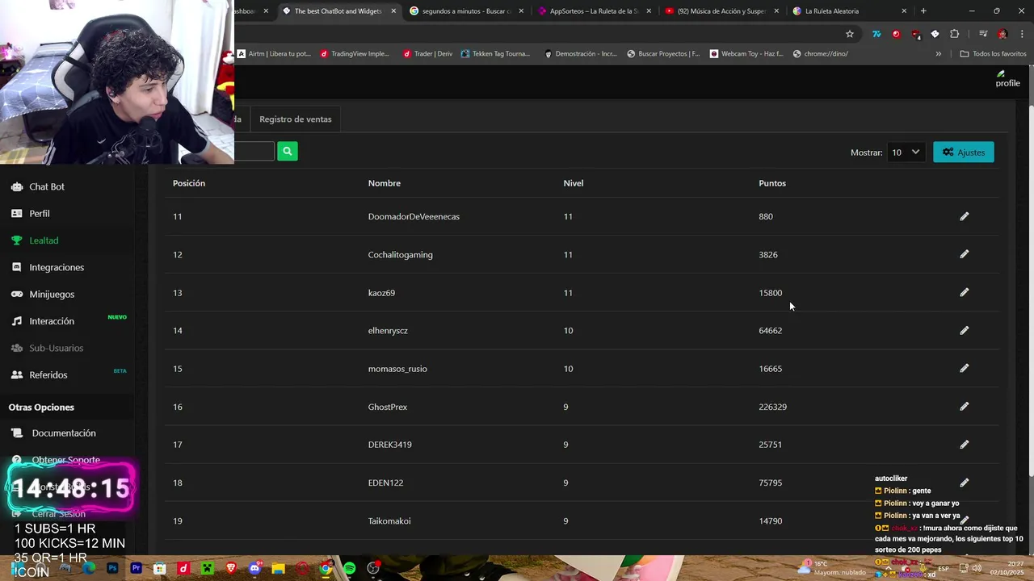Click the name Taikomakoi in the table
This screenshot has width=1034, height=581.
tap(389, 520)
